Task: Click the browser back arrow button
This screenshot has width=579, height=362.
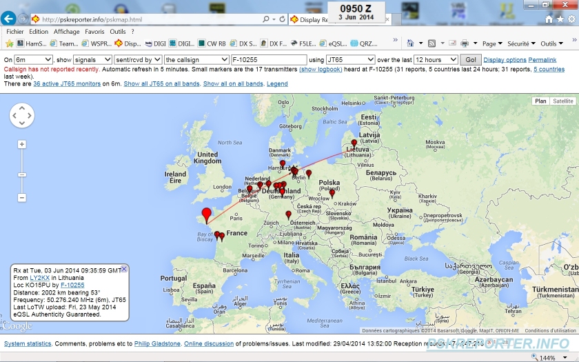Action: point(9,19)
